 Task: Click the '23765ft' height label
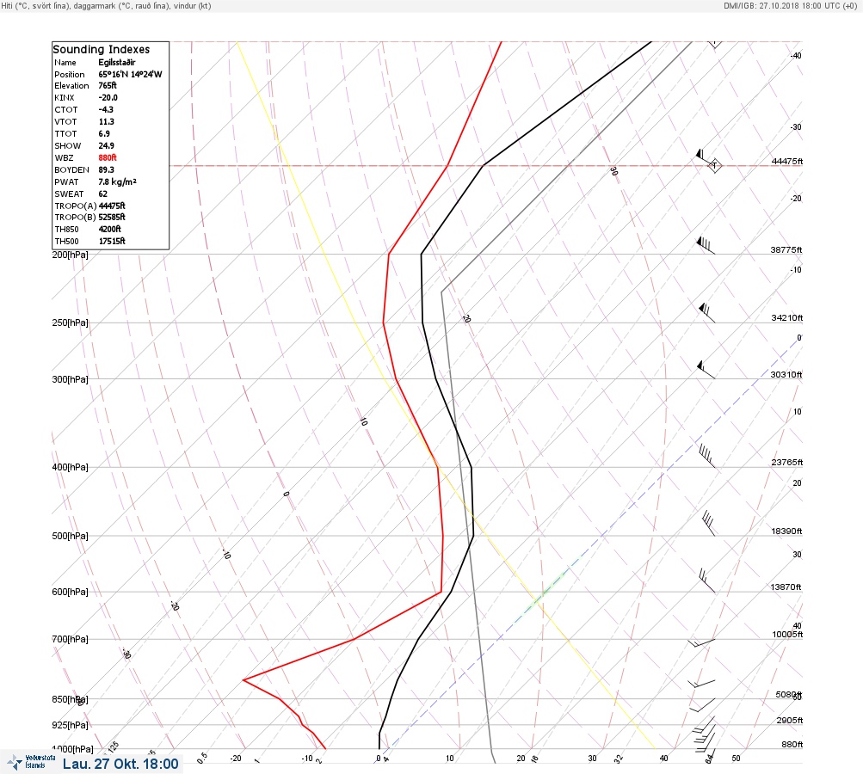point(787,462)
